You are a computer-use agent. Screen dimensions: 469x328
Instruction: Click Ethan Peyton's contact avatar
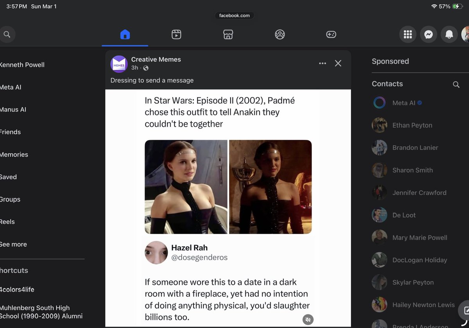(x=379, y=125)
